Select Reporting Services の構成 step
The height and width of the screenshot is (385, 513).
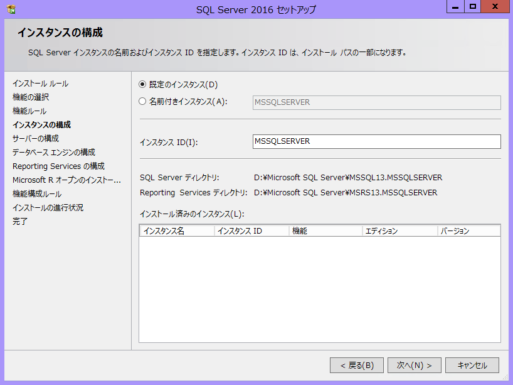pos(58,166)
